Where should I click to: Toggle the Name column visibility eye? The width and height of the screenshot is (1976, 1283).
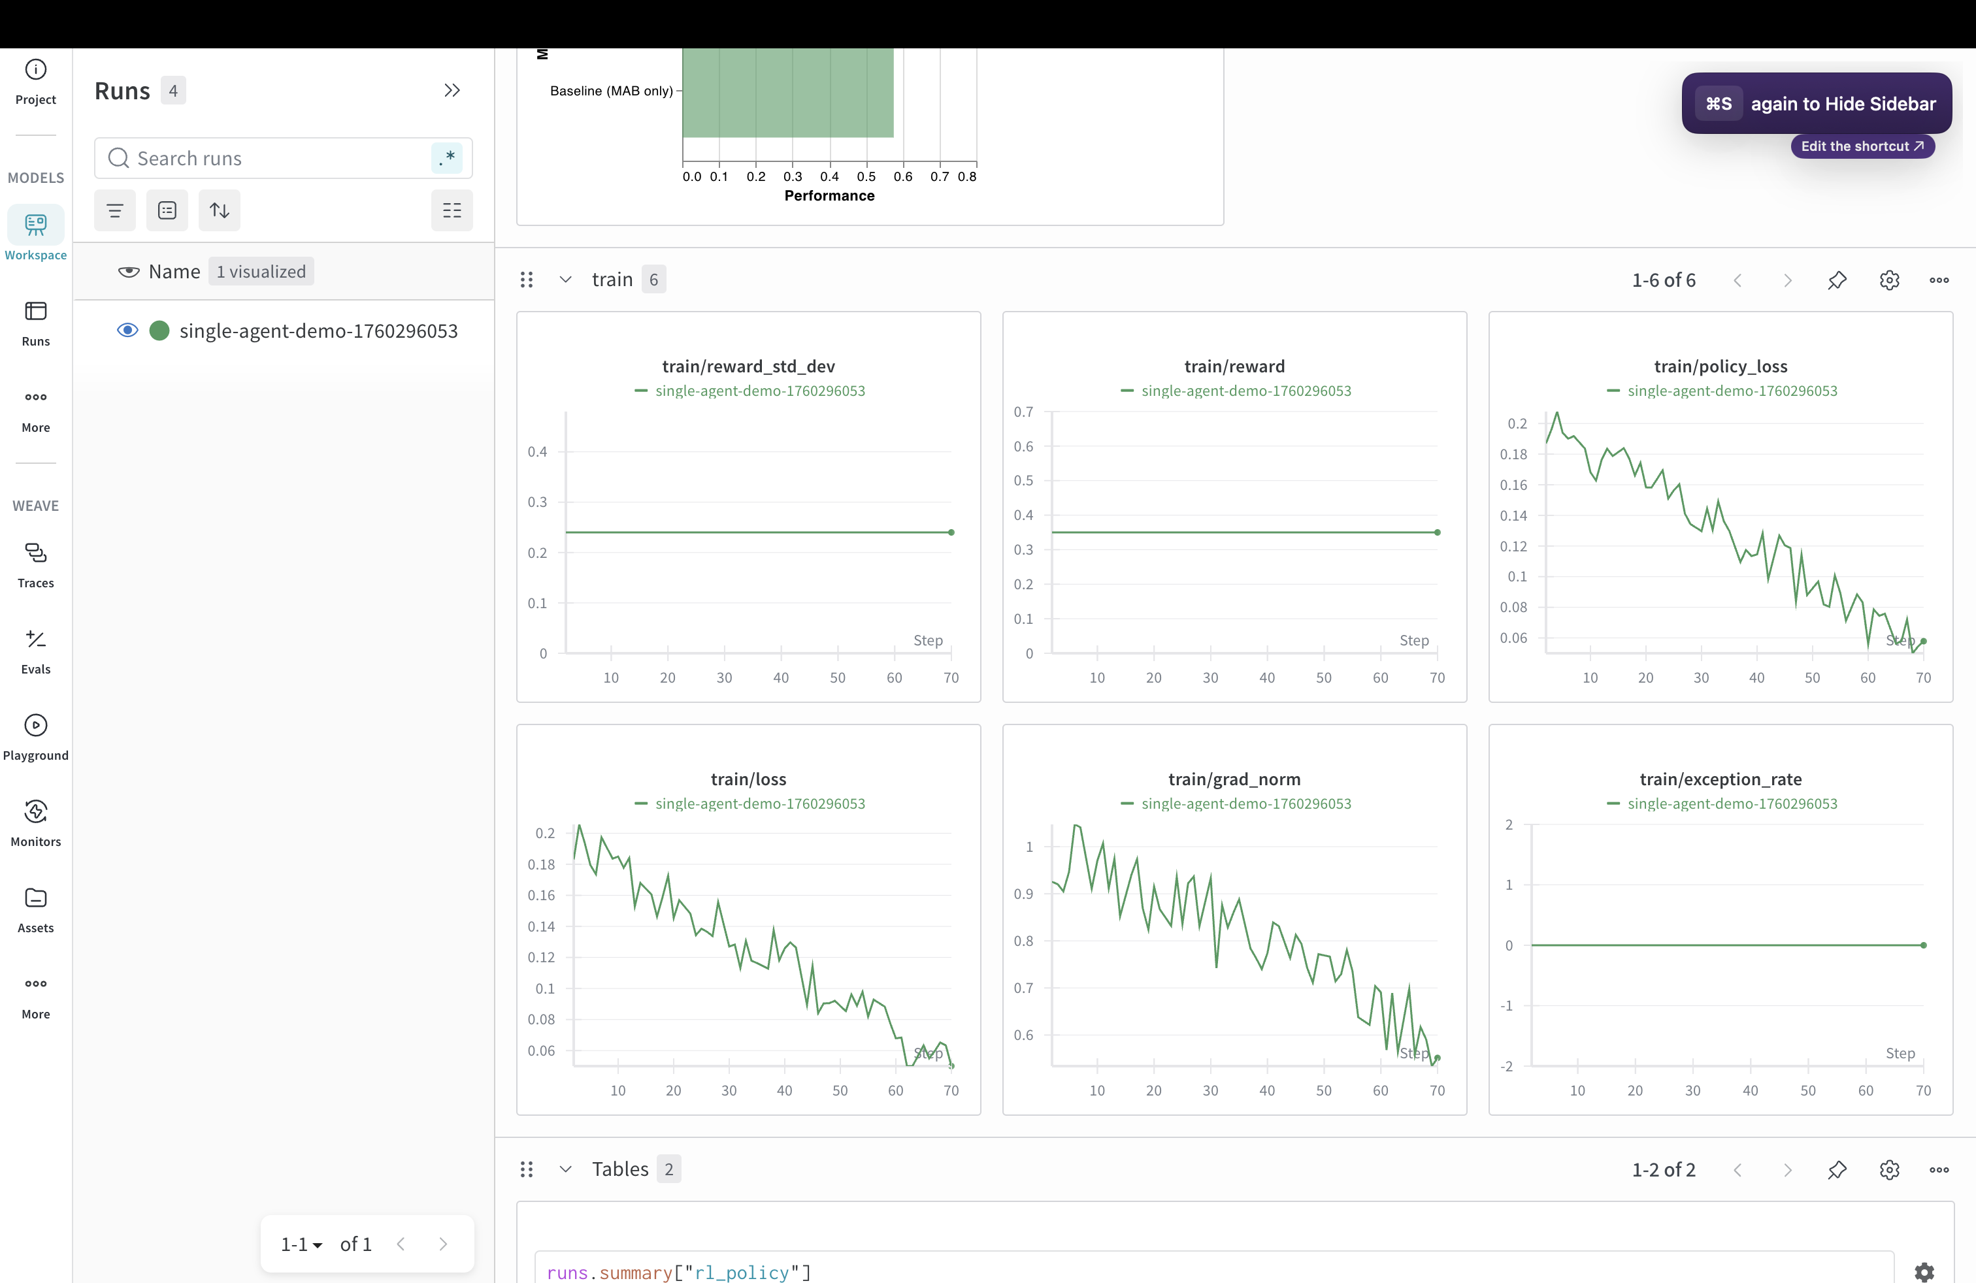[x=129, y=272]
